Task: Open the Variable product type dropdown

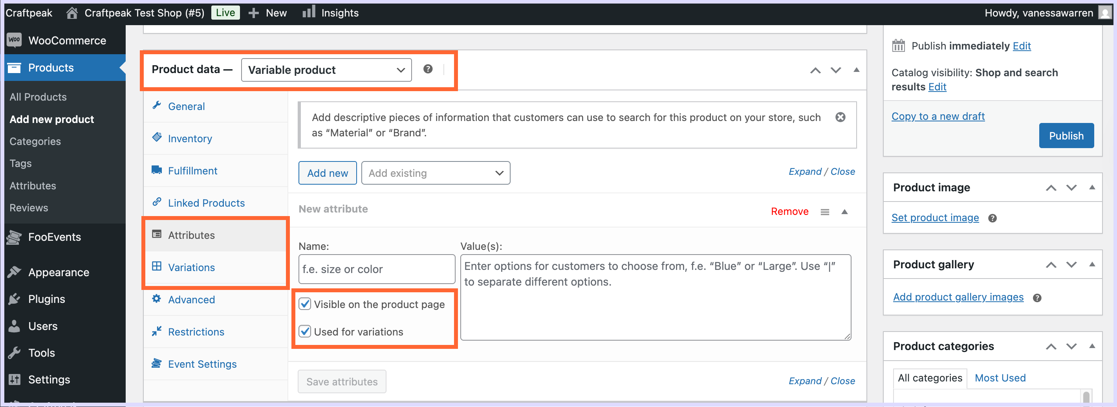Action: 326,70
